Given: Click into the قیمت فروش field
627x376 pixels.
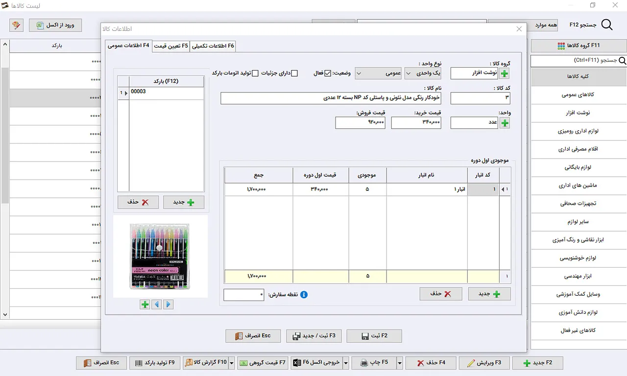Looking at the screenshot, I should [361, 123].
